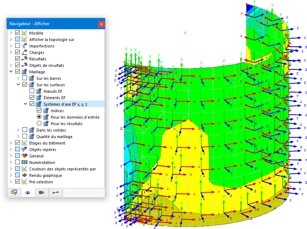Click the Rendu graphique teapot icon
This screenshot has width=307, height=229.
point(25,175)
